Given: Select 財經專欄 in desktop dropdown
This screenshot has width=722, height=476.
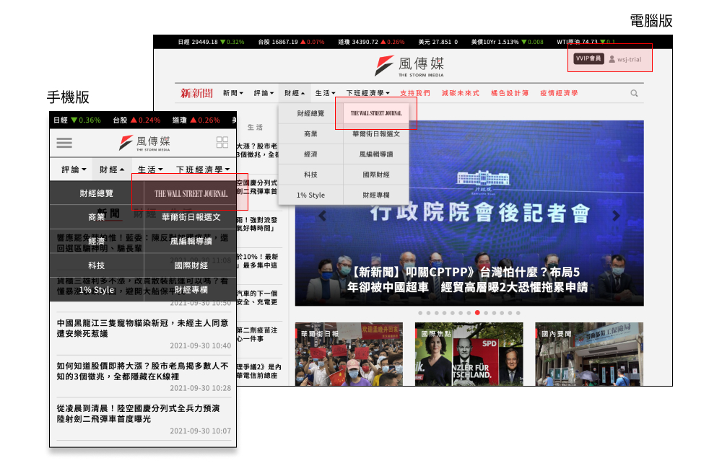Looking at the screenshot, I should [x=376, y=195].
